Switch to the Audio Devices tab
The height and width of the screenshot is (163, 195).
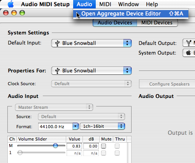(x=115, y=23)
